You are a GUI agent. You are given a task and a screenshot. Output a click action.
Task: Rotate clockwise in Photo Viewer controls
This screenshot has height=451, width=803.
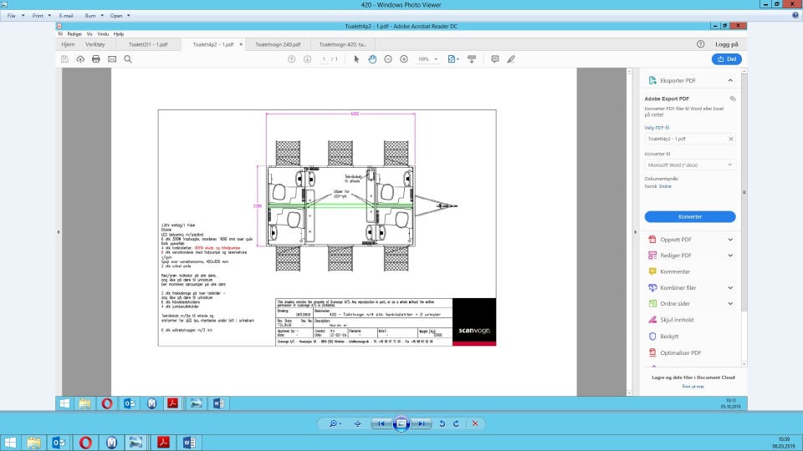click(x=456, y=423)
